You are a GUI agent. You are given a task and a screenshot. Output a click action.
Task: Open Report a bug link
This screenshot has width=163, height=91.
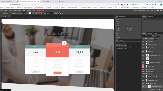[142, 10]
